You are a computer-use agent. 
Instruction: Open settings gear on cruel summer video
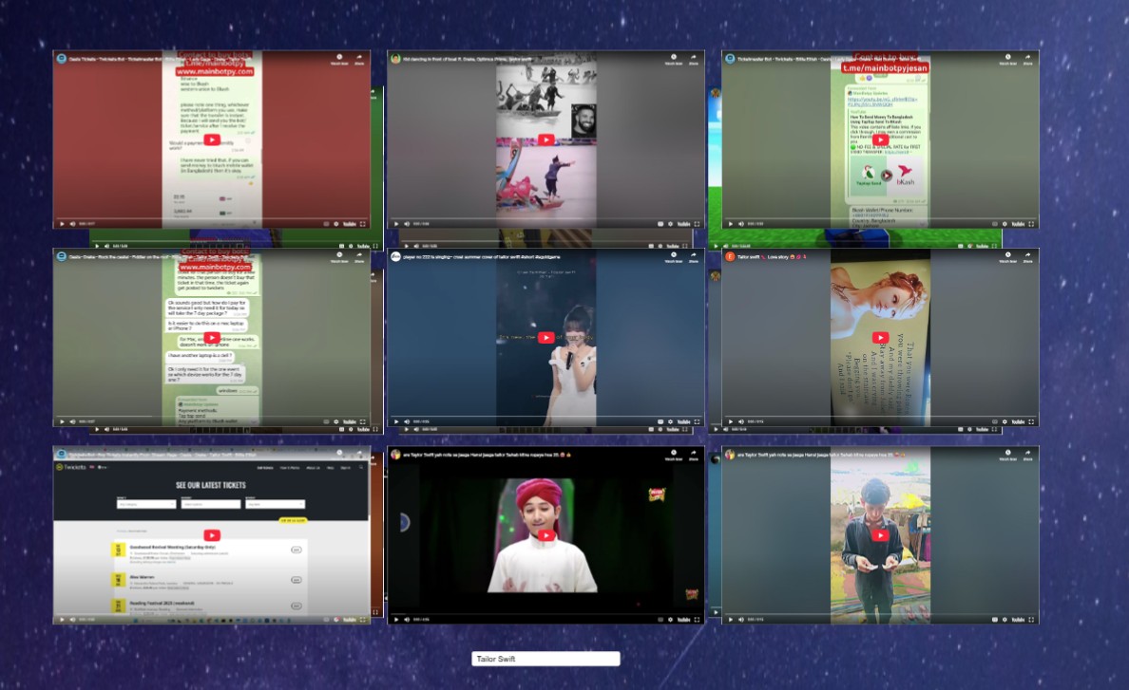(670, 421)
